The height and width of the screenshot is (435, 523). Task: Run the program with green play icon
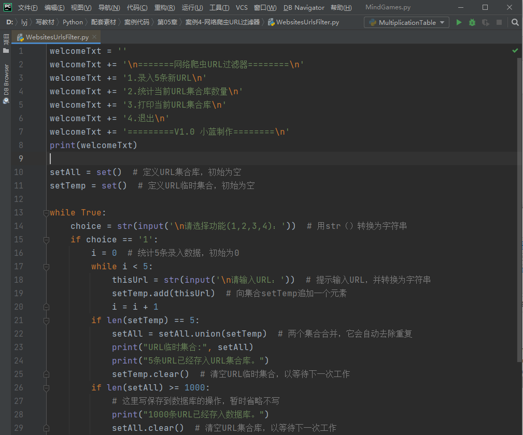pos(459,22)
